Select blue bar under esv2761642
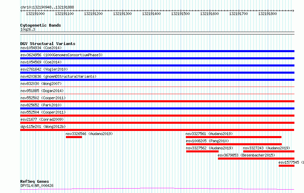 pyautogui.click(x=157, y=73)
